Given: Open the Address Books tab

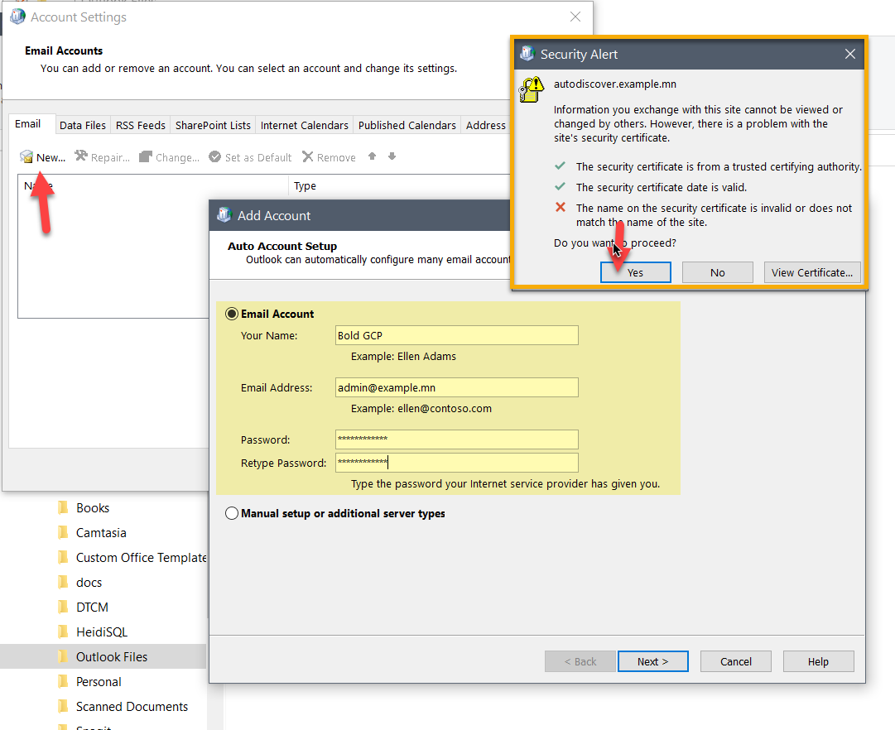Looking at the screenshot, I should click(486, 126).
